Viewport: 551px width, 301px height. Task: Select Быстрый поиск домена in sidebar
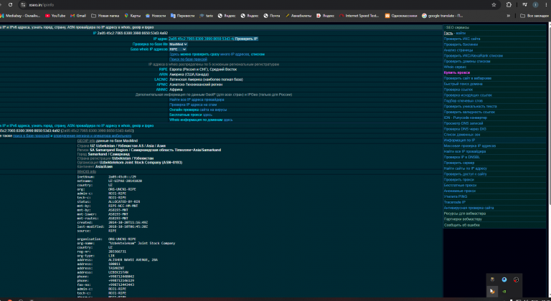click(x=463, y=84)
